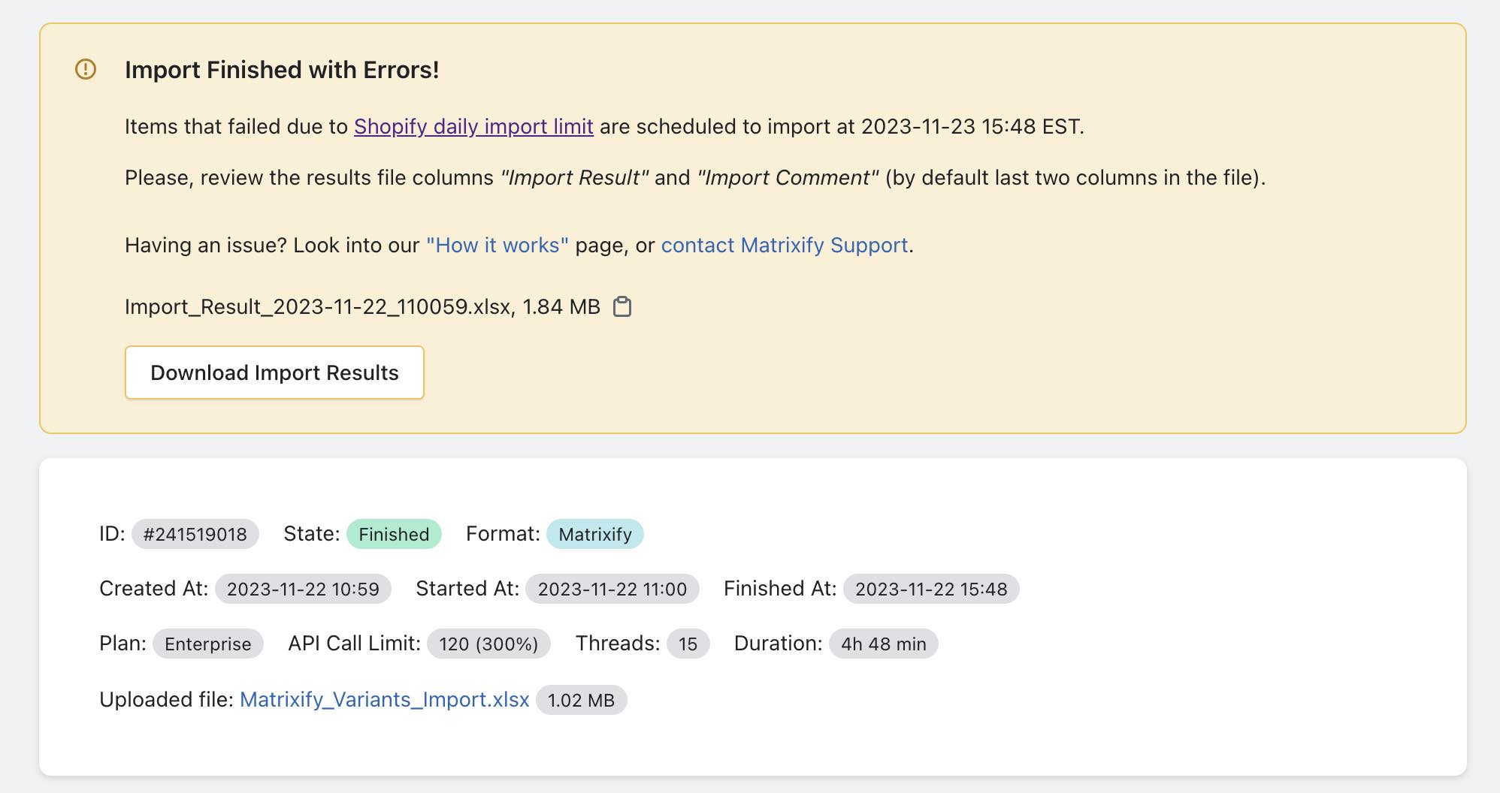Click the copy-to-clipboard icon beside the results filename
This screenshot has height=793, width=1500.
pyautogui.click(x=623, y=307)
